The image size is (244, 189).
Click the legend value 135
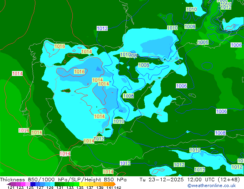click(80, 187)
